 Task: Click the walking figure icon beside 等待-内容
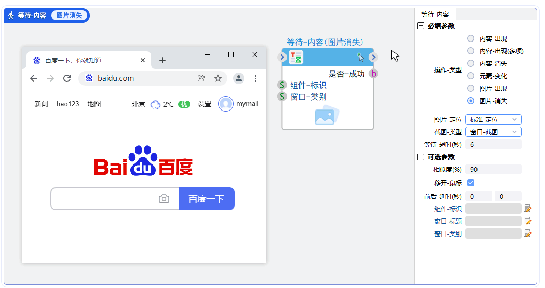click(x=11, y=15)
